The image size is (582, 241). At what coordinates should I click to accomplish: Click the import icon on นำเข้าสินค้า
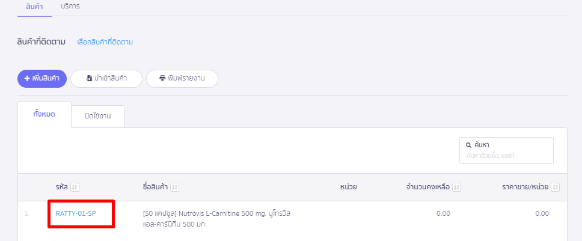pos(89,79)
